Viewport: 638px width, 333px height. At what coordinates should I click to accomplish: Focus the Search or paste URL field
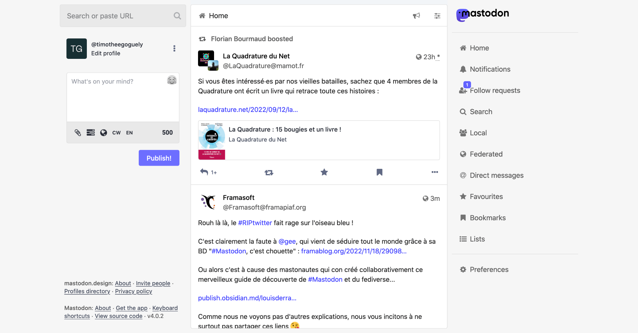click(123, 16)
